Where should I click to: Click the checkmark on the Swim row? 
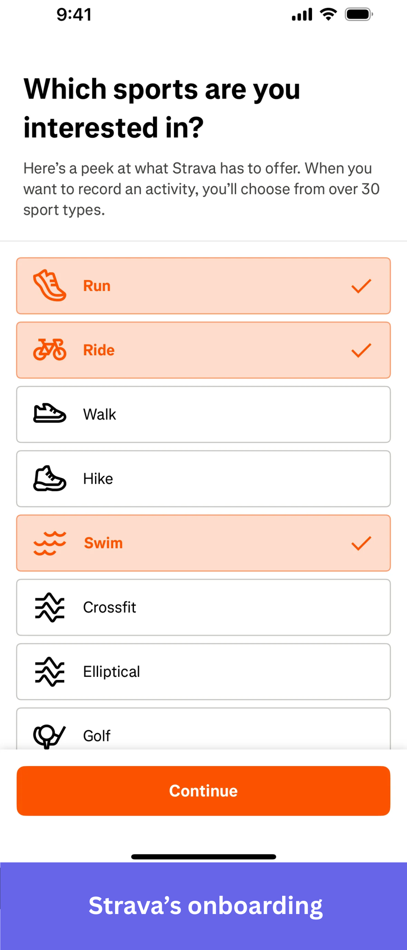click(360, 543)
